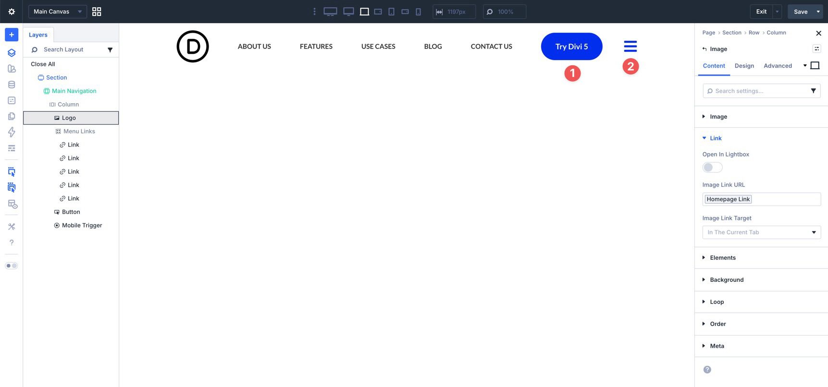This screenshot has height=387, width=828.
Task: Click the database icon in left sidebar
Action: pos(12,85)
